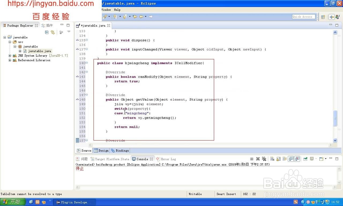Maximize the Console view panel
Screen dimensions: 343x206
tap(337, 159)
